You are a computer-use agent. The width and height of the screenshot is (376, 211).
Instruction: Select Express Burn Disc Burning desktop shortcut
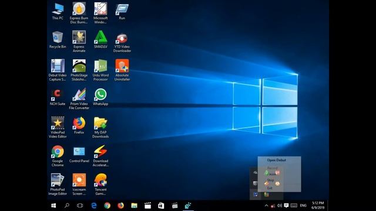[x=79, y=13]
